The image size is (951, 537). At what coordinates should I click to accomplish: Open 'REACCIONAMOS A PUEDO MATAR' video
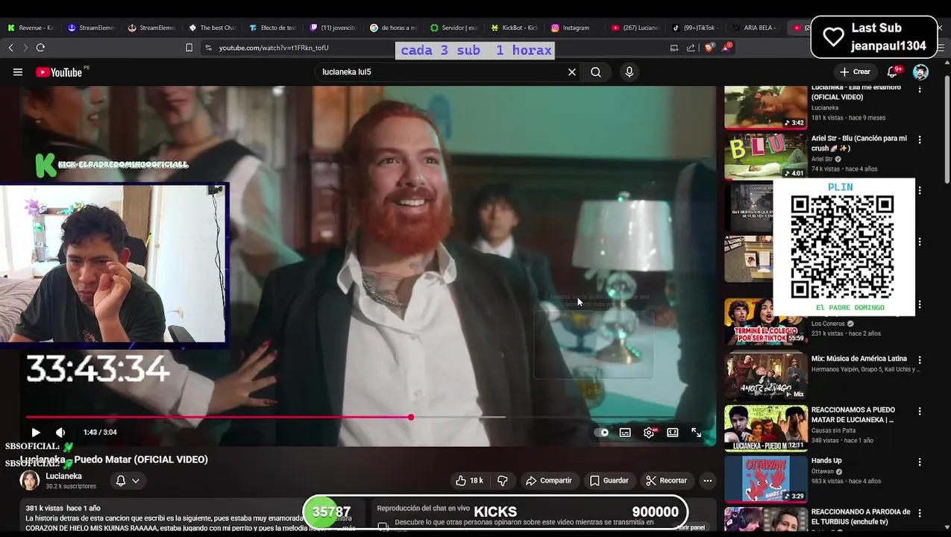(x=853, y=415)
